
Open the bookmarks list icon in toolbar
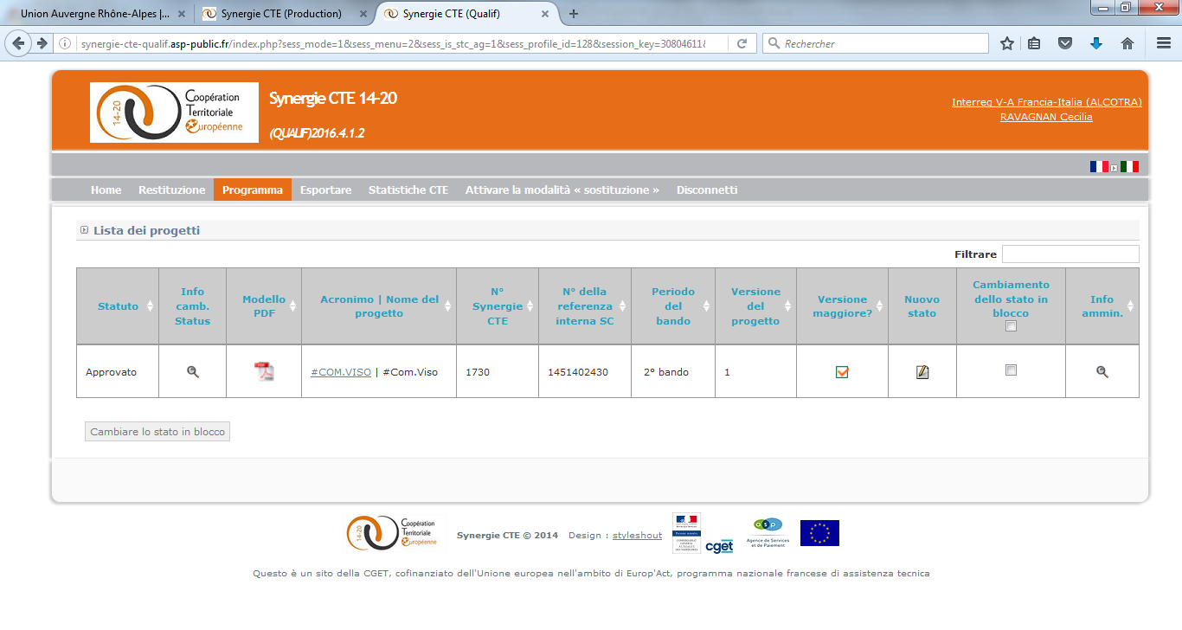[x=1035, y=43]
